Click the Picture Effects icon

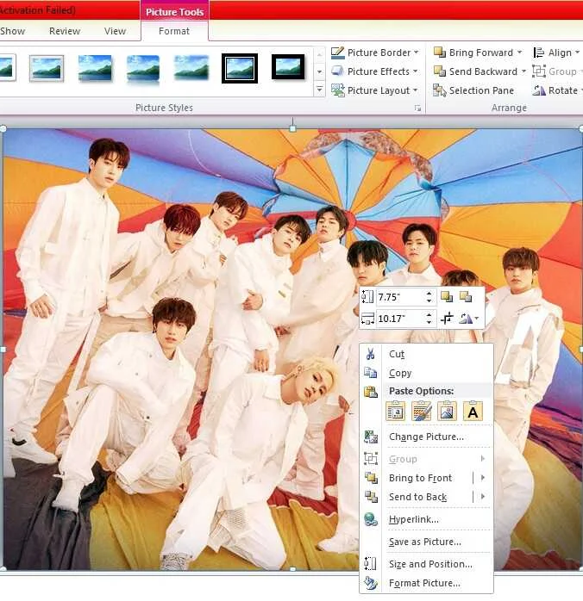[x=338, y=71]
